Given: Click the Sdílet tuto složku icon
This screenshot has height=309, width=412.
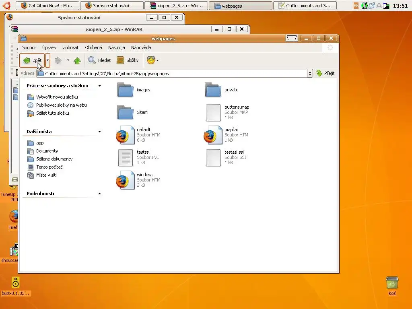Looking at the screenshot, I should click(x=31, y=113).
